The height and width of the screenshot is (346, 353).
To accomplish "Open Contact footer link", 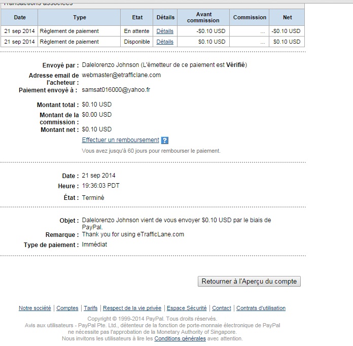I will (222, 308).
